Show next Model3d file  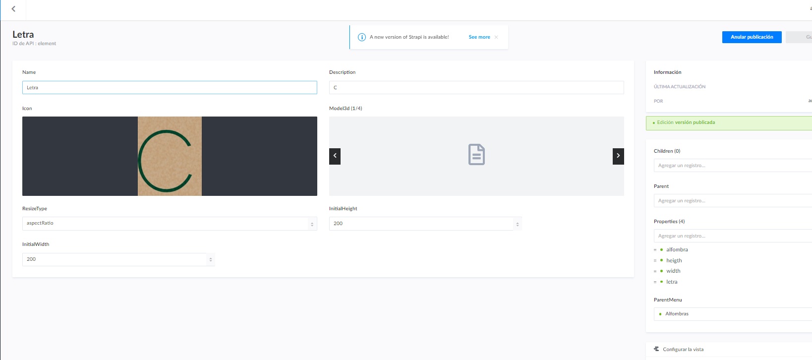pos(618,156)
